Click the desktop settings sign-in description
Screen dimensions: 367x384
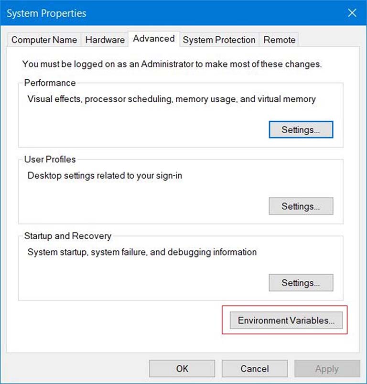[105, 176]
